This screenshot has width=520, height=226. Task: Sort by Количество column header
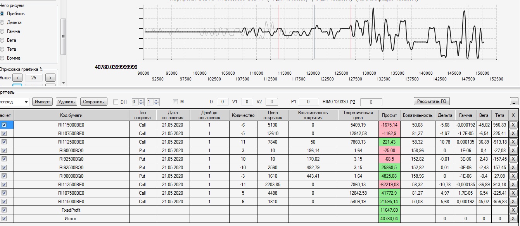point(243,115)
